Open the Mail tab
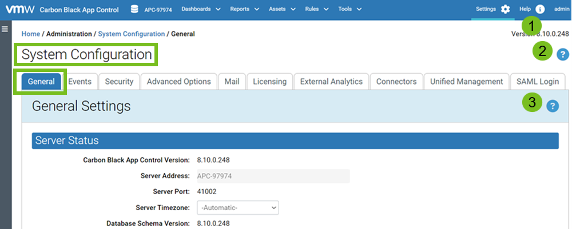 pyautogui.click(x=232, y=82)
